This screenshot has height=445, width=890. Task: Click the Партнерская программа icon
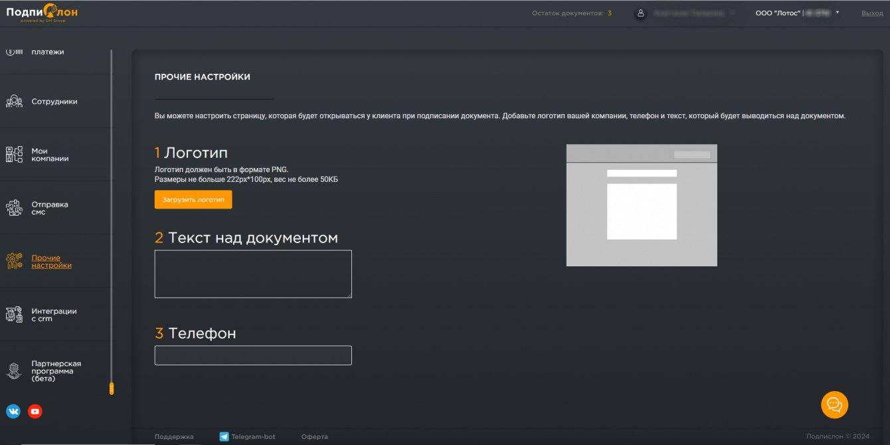14,371
